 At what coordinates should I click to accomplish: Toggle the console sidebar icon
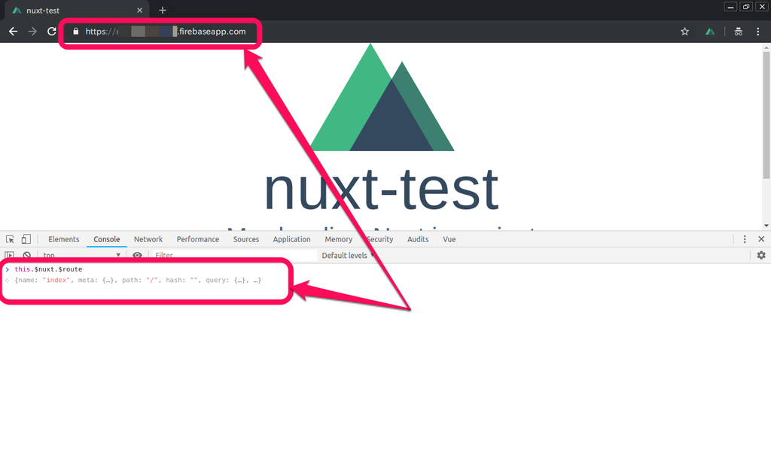[9, 256]
